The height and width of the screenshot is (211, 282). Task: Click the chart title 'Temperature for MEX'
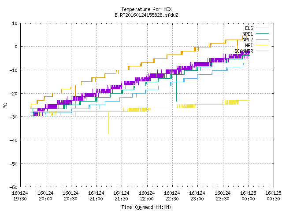(146, 9)
